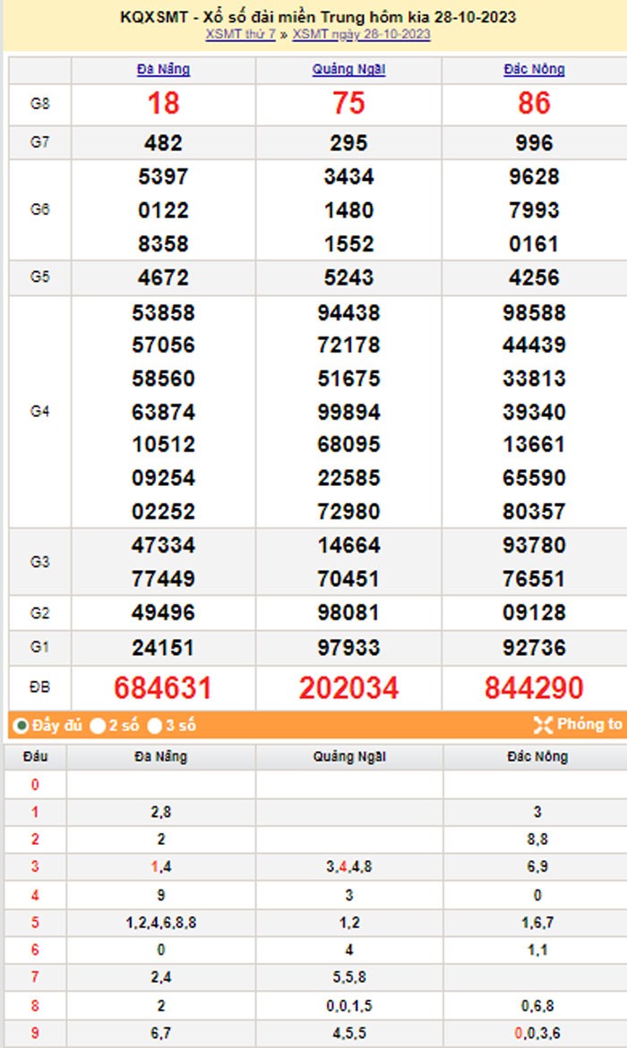Image resolution: width=627 pixels, height=1048 pixels.
Task: Open the XSMT thứ 7 link
Action: (x=240, y=34)
